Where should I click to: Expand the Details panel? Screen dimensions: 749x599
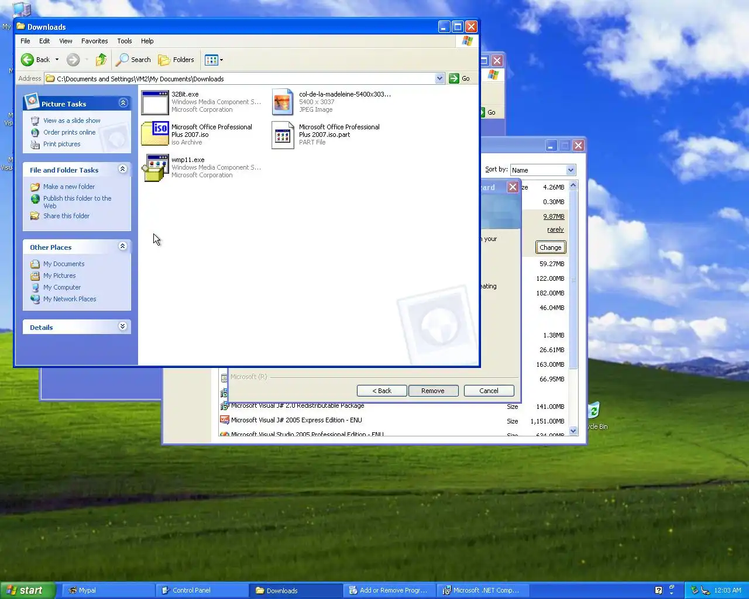coord(123,326)
